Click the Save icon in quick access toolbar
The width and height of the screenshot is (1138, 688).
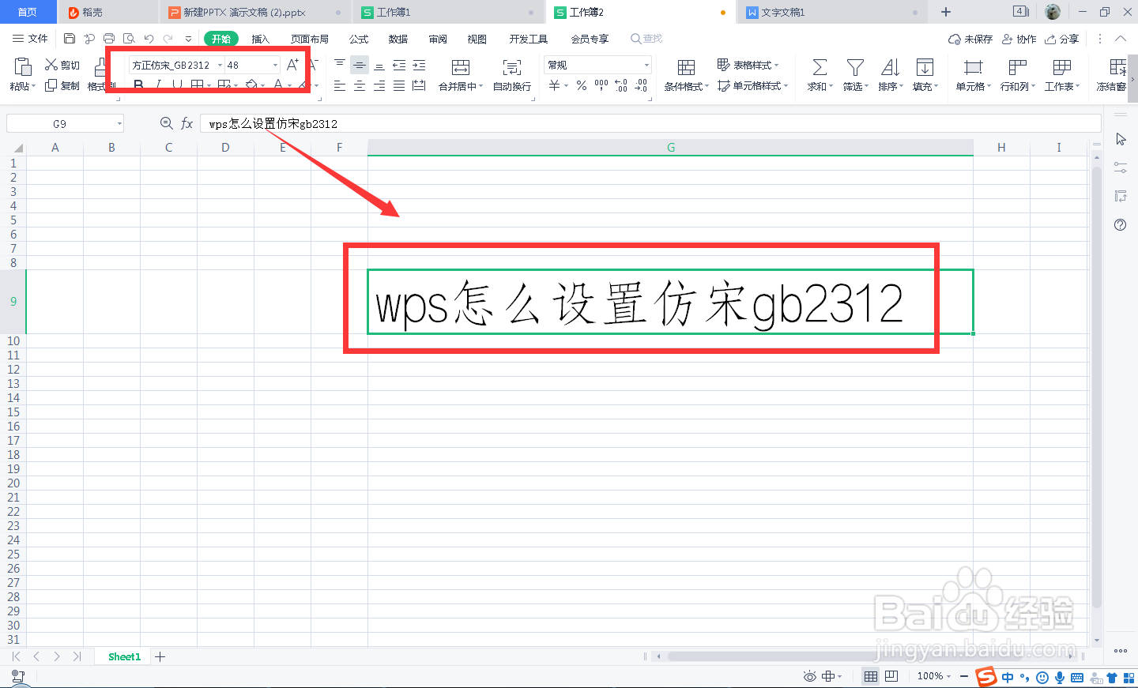click(x=70, y=39)
